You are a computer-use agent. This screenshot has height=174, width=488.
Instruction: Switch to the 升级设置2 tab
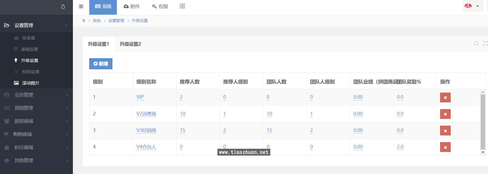coord(130,44)
